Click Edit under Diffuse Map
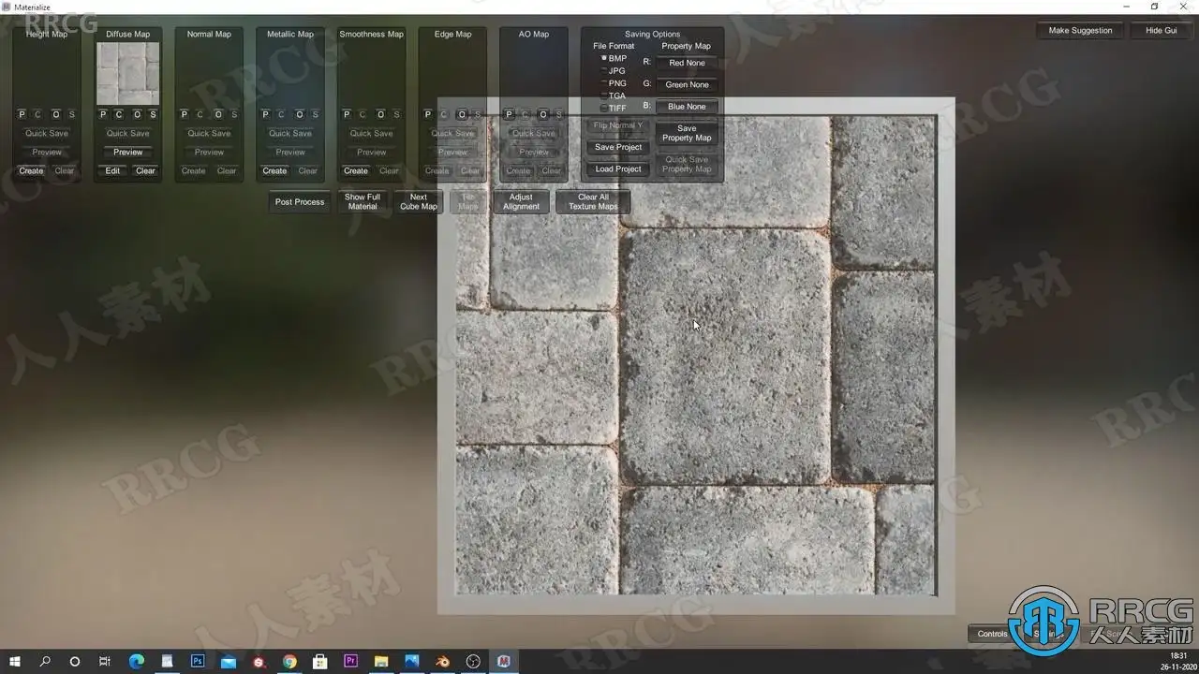This screenshot has width=1199, height=674. pyautogui.click(x=112, y=170)
